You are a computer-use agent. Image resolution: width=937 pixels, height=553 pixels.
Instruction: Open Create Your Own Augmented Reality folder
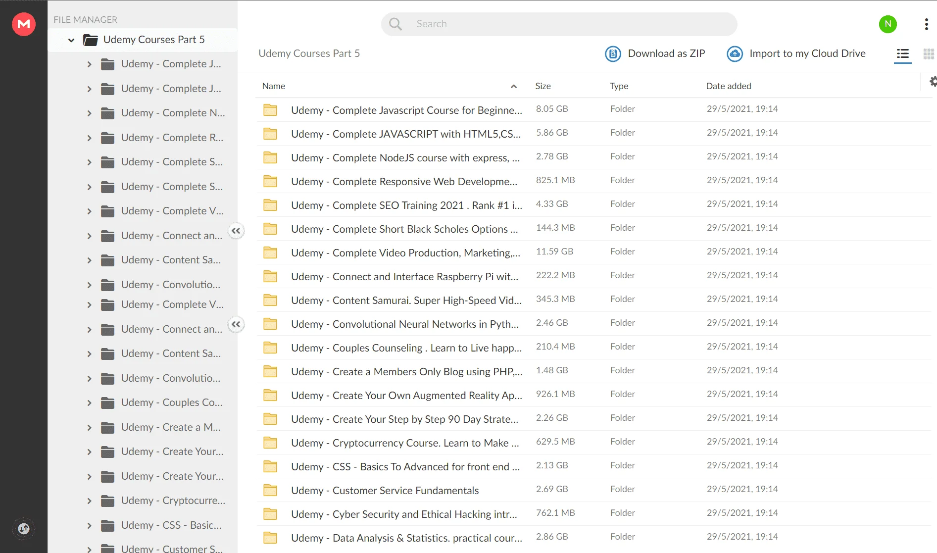pos(406,395)
